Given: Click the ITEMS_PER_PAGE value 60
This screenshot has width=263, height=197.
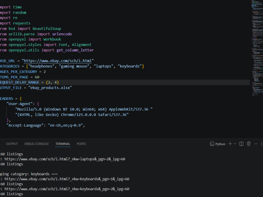Looking at the screenshot, I should click(37, 77).
